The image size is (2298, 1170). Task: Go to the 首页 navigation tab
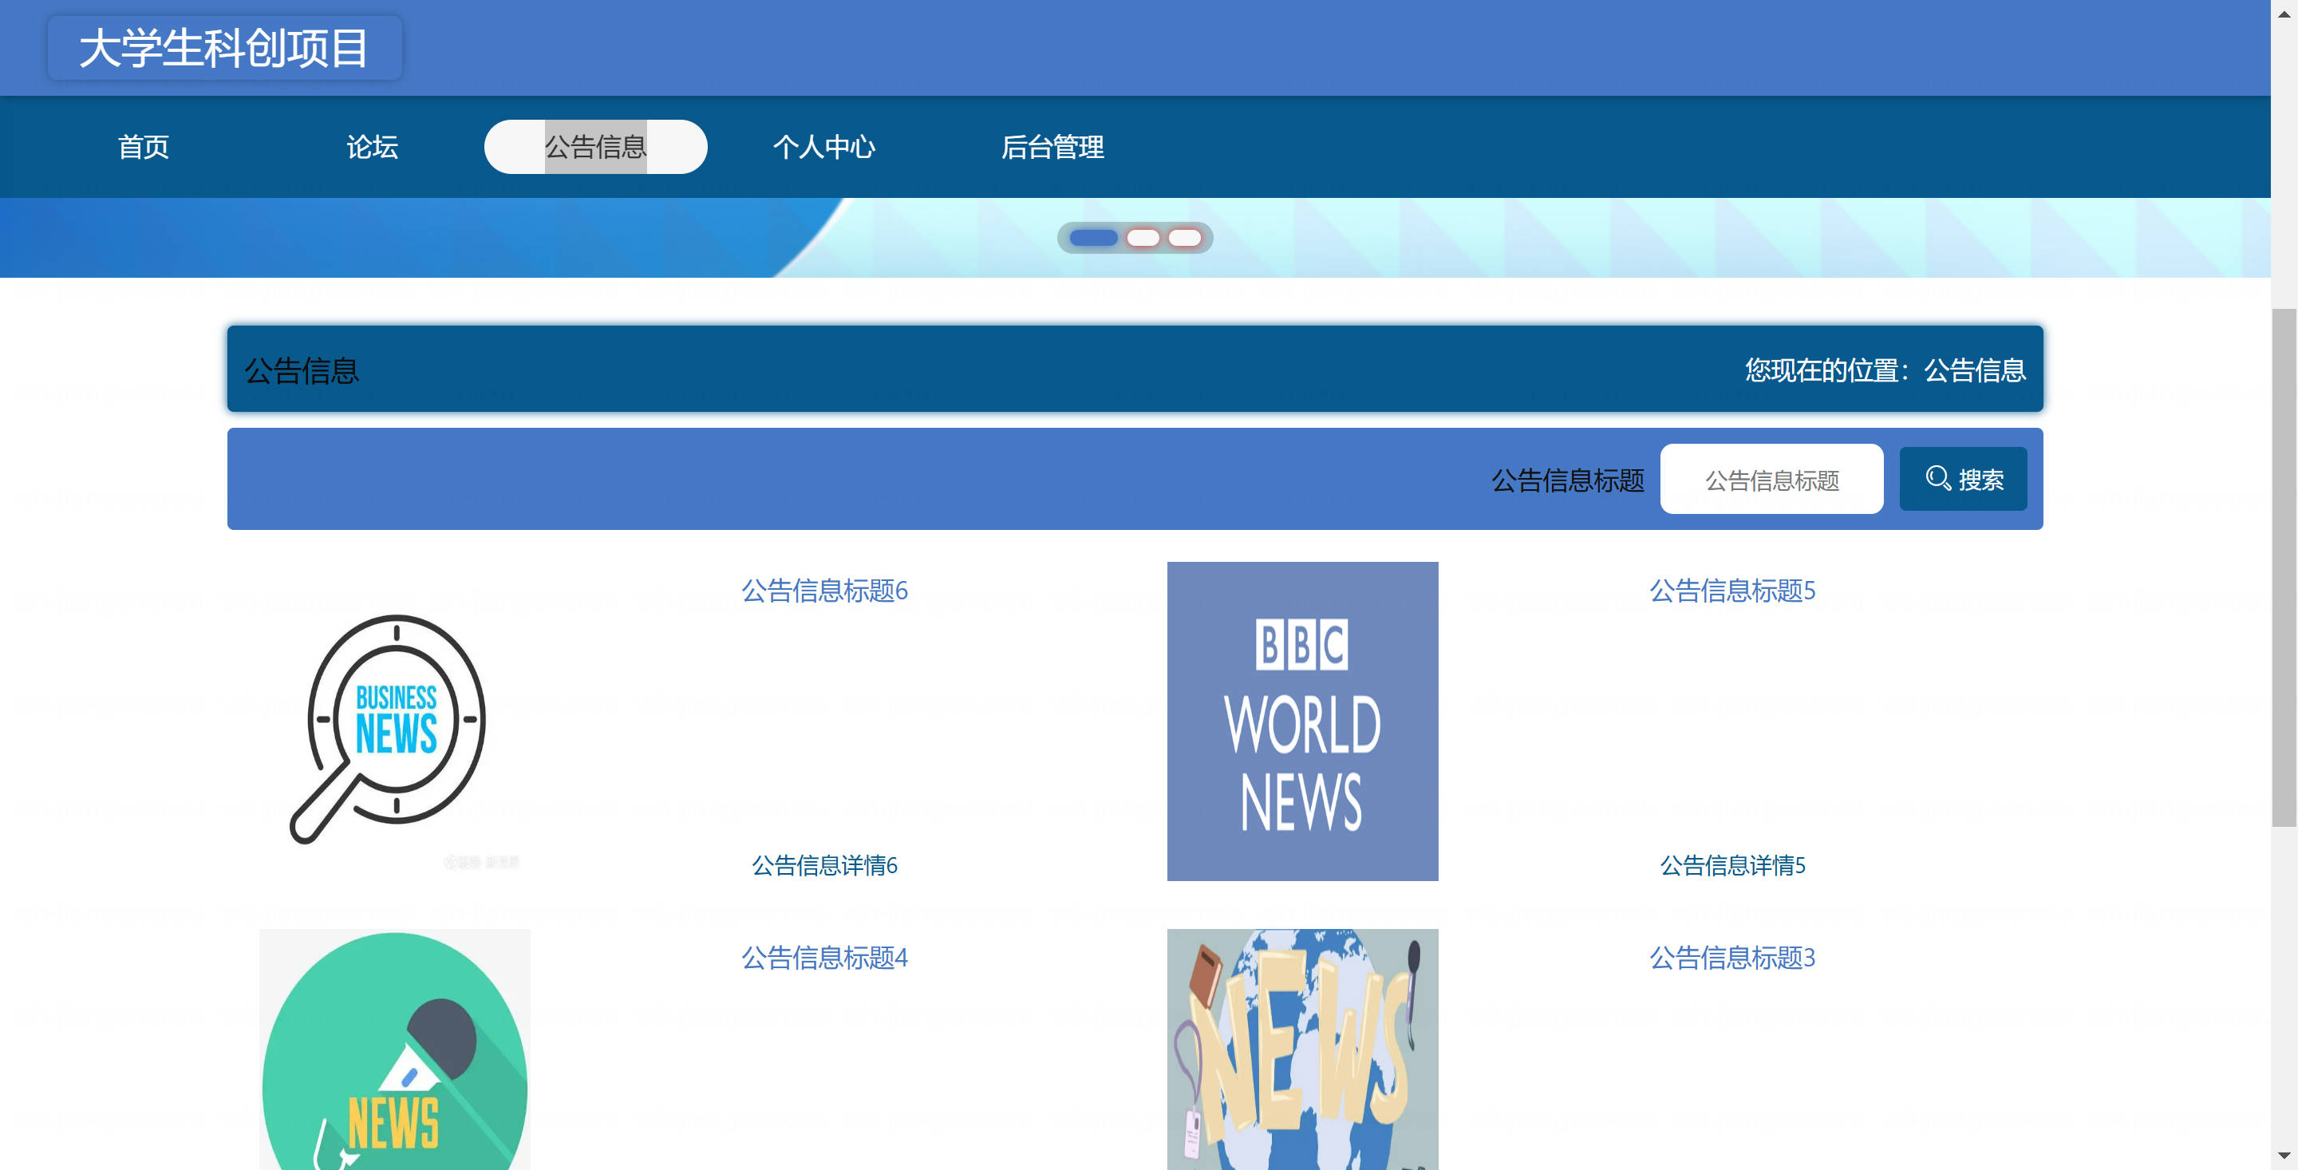[144, 148]
